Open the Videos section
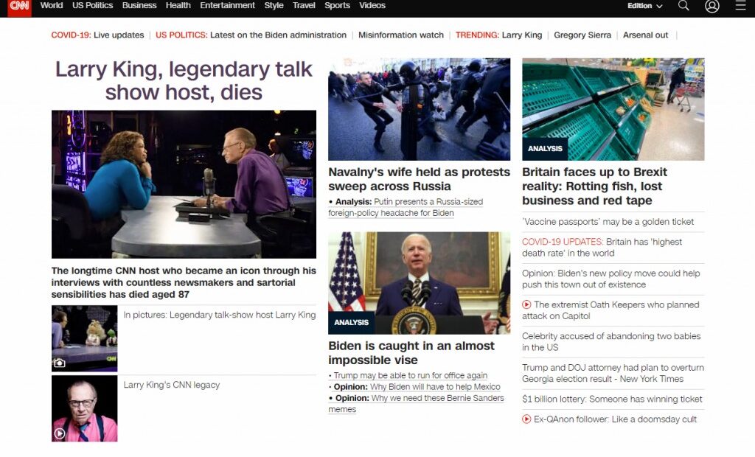 point(372,5)
